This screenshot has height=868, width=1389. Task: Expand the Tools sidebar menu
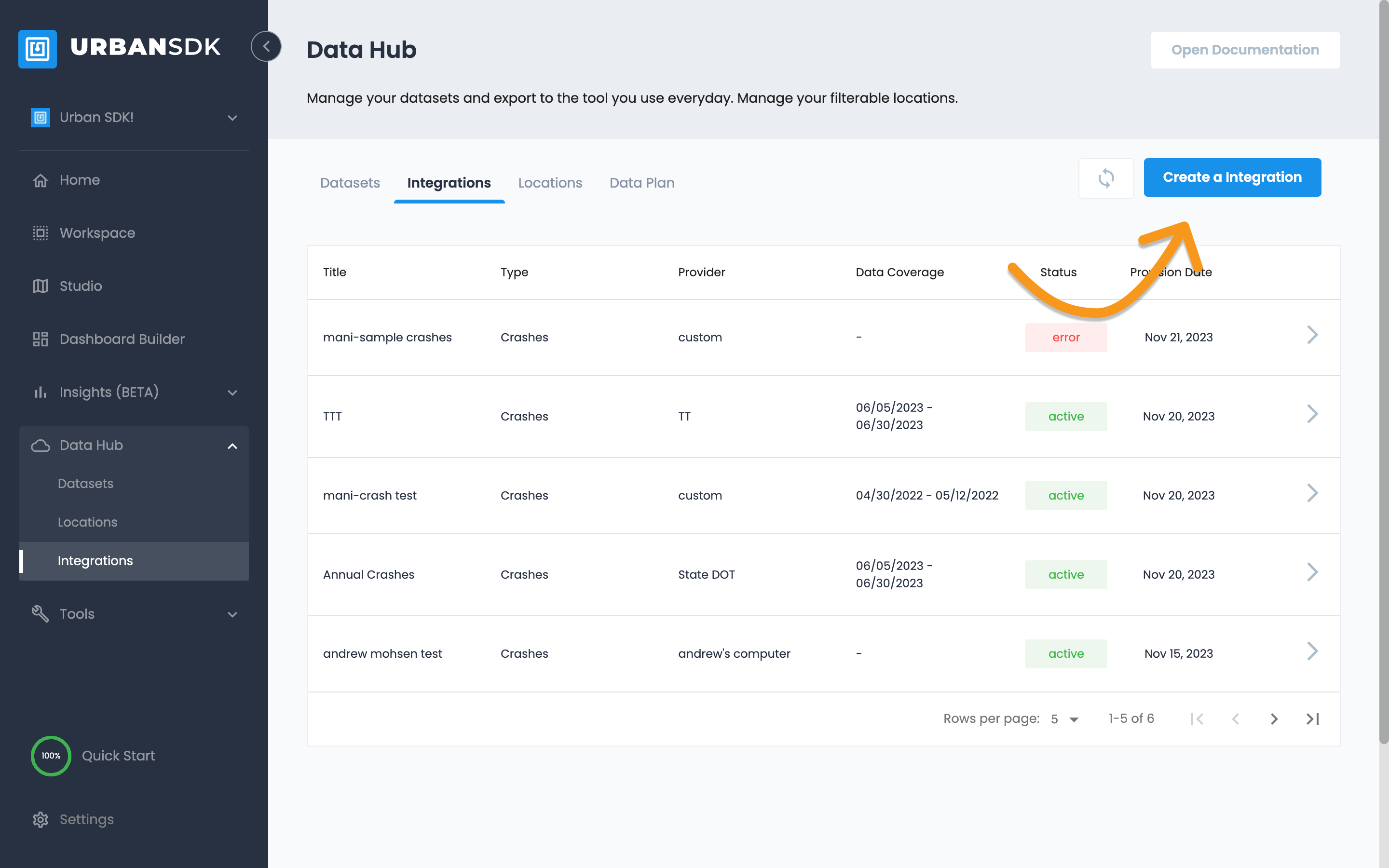coord(232,614)
